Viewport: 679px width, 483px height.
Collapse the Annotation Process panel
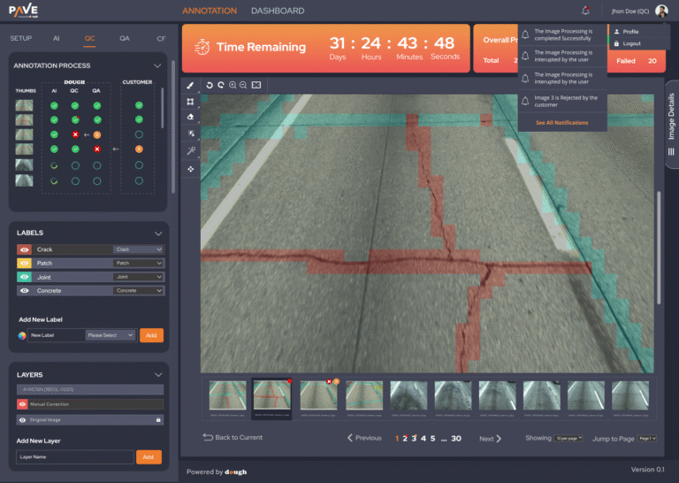pyautogui.click(x=157, y=65)
